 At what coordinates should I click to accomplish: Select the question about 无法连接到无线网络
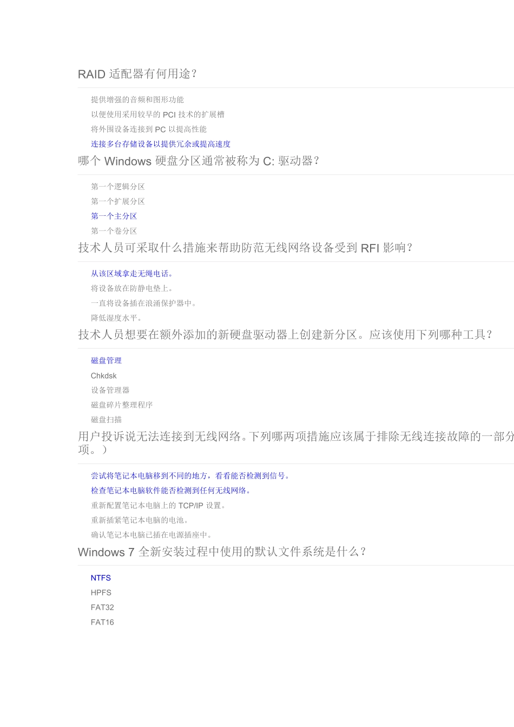(x=296, y=443)
